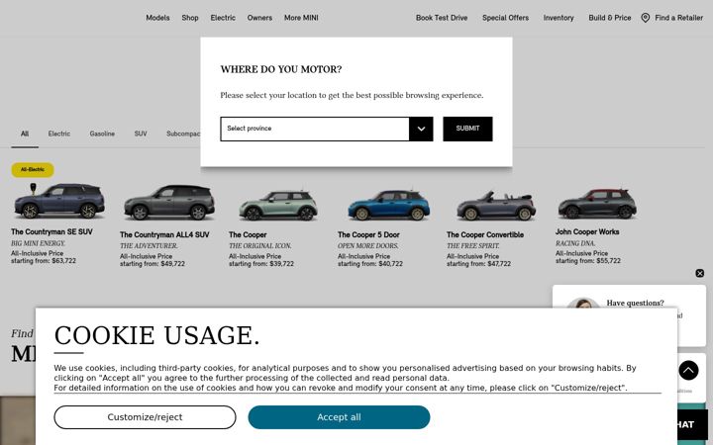Switch to the SUV filter tab
This screenshot has height=445, width=713.
(141, 133)
